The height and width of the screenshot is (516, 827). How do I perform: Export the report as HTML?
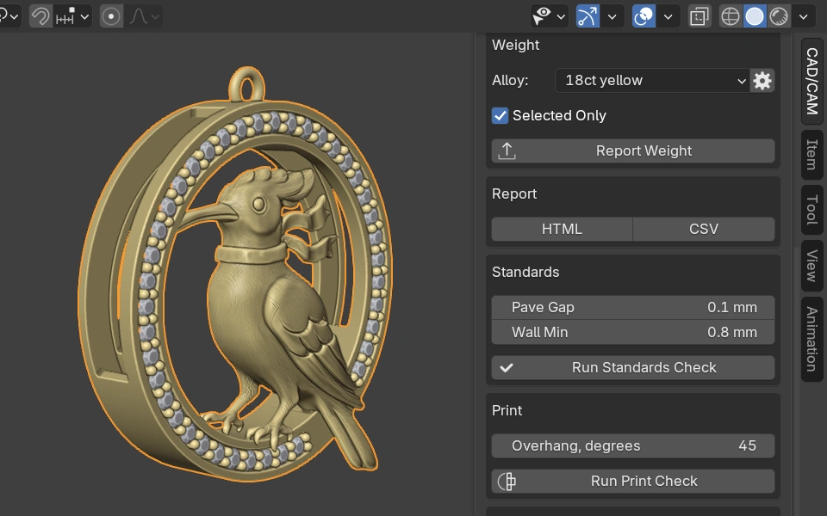coord(563,229)
